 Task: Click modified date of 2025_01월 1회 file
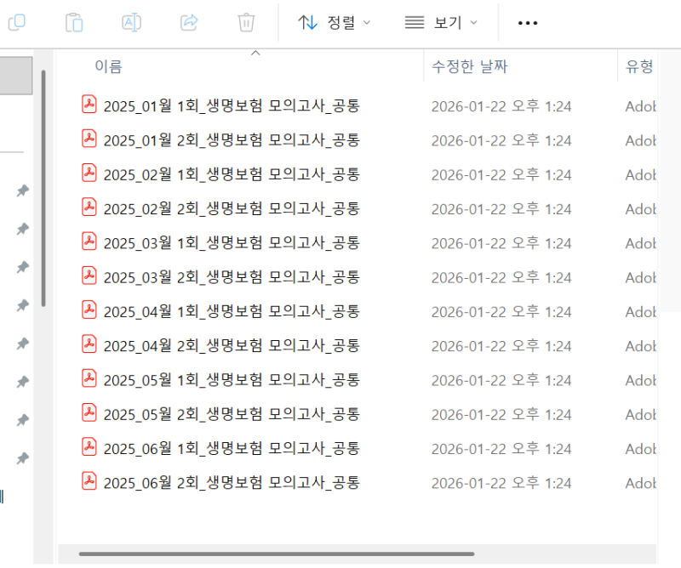pos(501,106)
